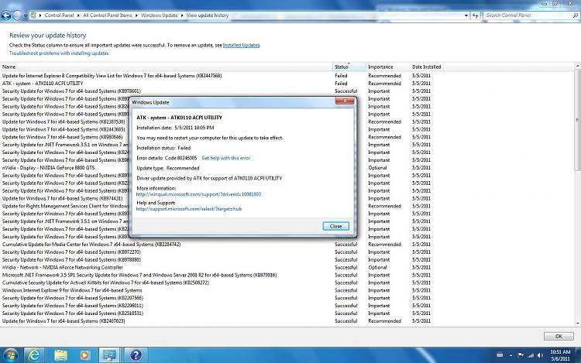Click Get help with this error link
The height and width of the screenshot is (363, 581).
coord(226,158)
